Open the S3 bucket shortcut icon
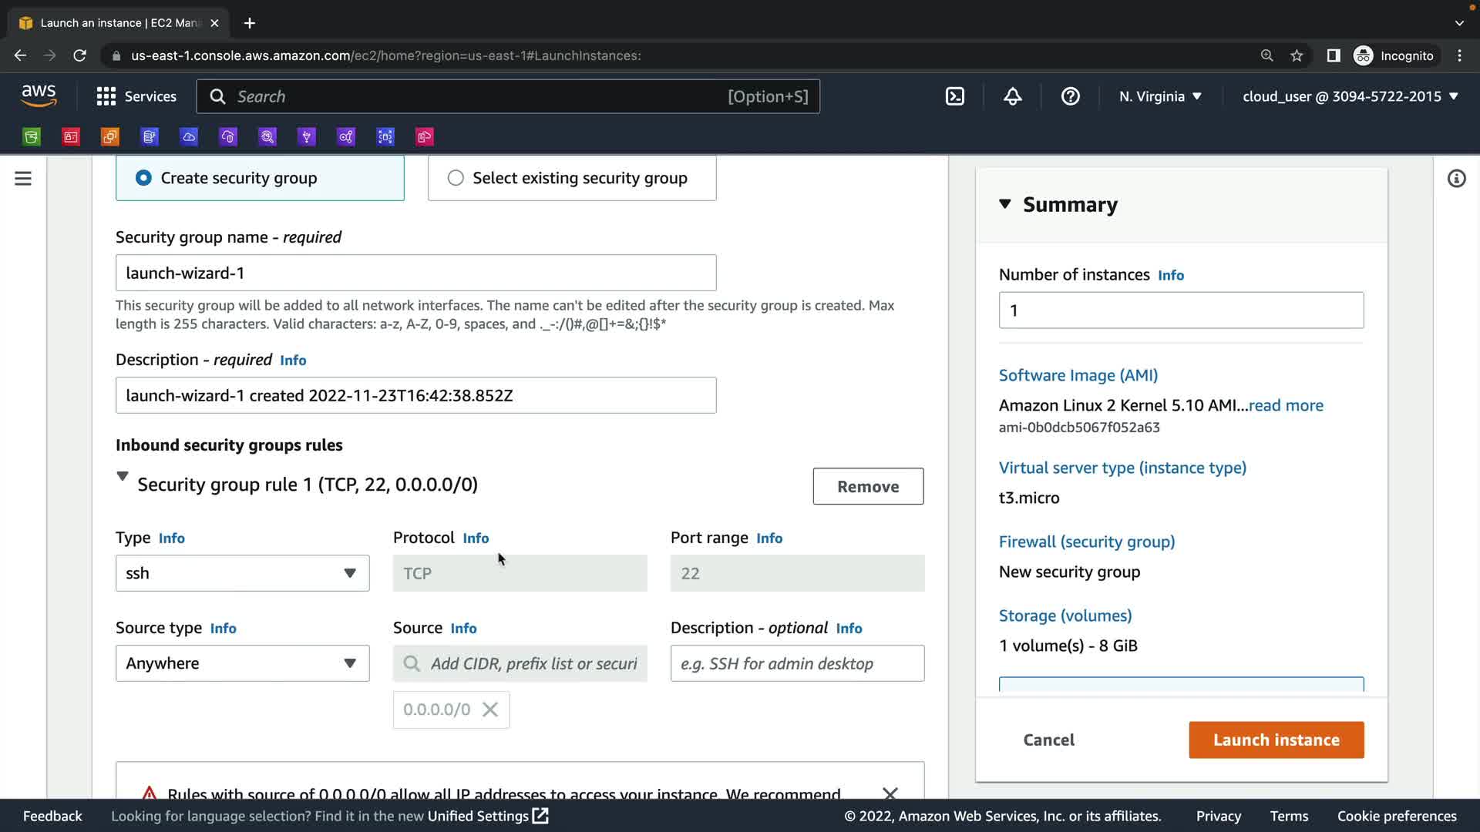 pyautogui.click(x=32, y=137)
